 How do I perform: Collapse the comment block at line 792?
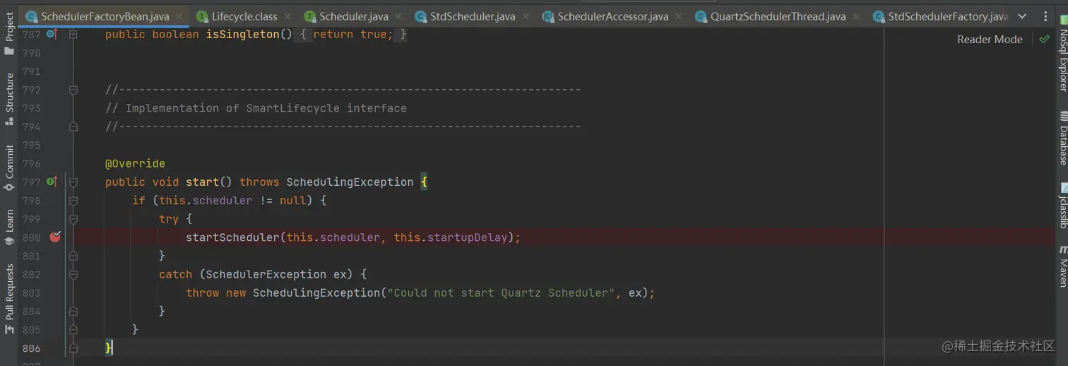pos(73,90)
